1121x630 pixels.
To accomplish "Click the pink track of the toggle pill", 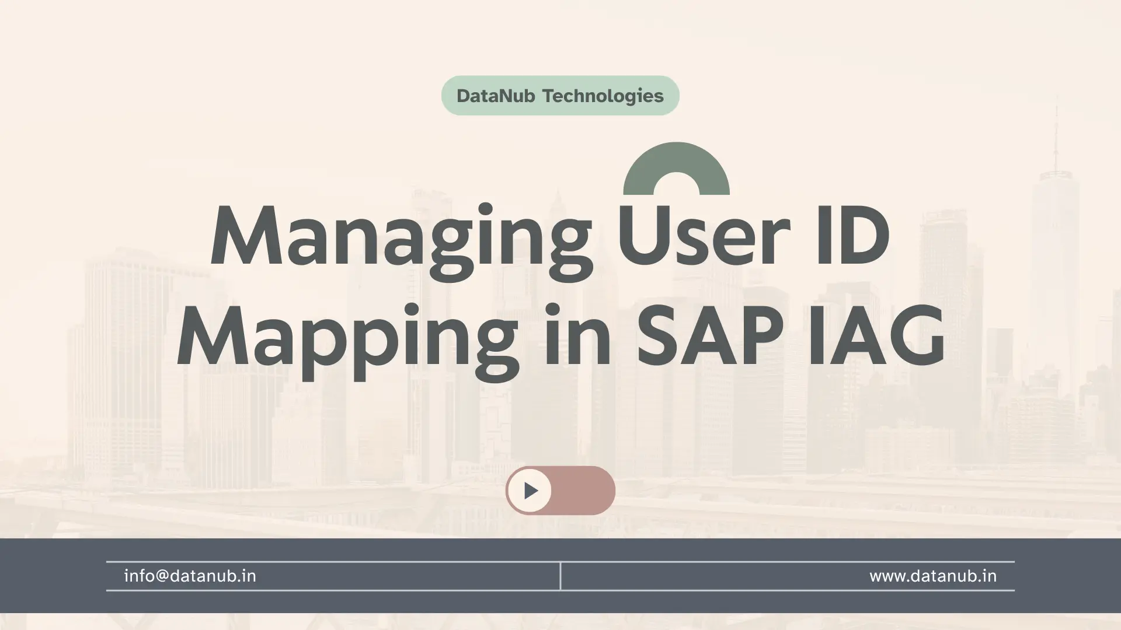I will [584, 491].
